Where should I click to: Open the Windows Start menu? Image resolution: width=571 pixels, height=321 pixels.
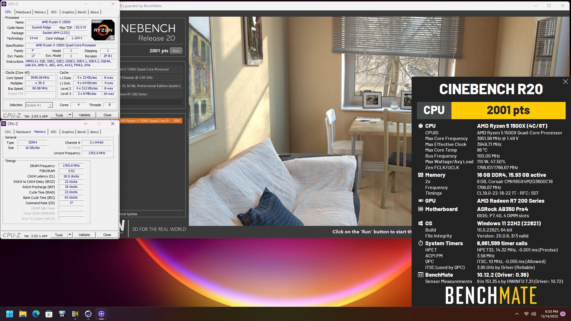point(10,314)
